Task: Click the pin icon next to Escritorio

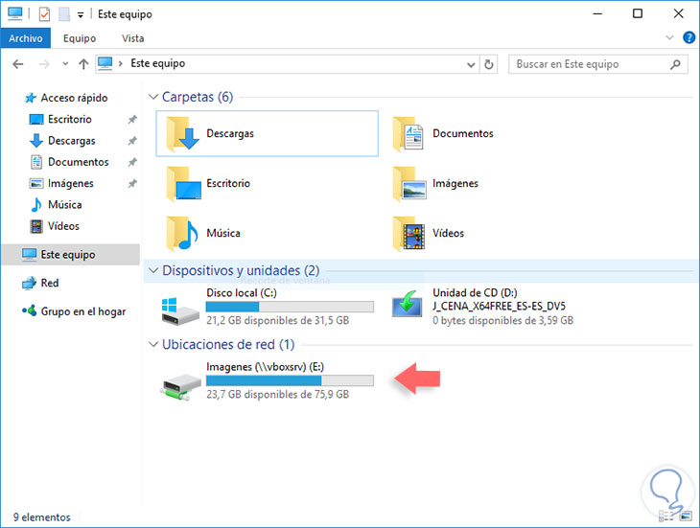Action: [132, 120]
